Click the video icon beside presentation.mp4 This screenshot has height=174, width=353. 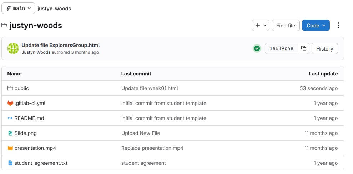(10, 148)
